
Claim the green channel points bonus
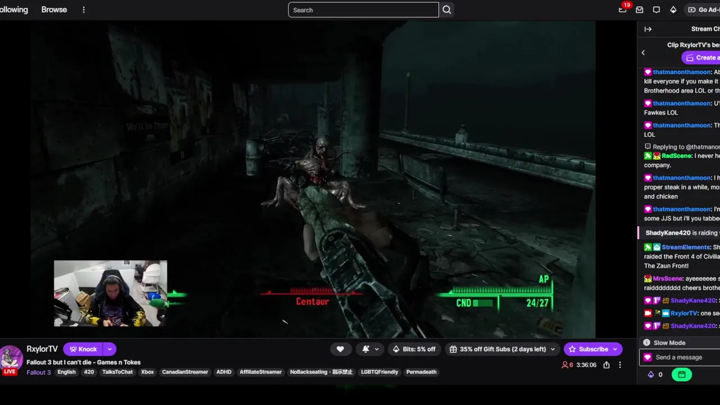(681, 374)
